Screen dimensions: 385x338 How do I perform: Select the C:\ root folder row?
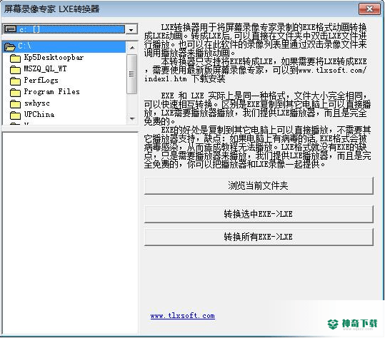(x=64, y=46)
